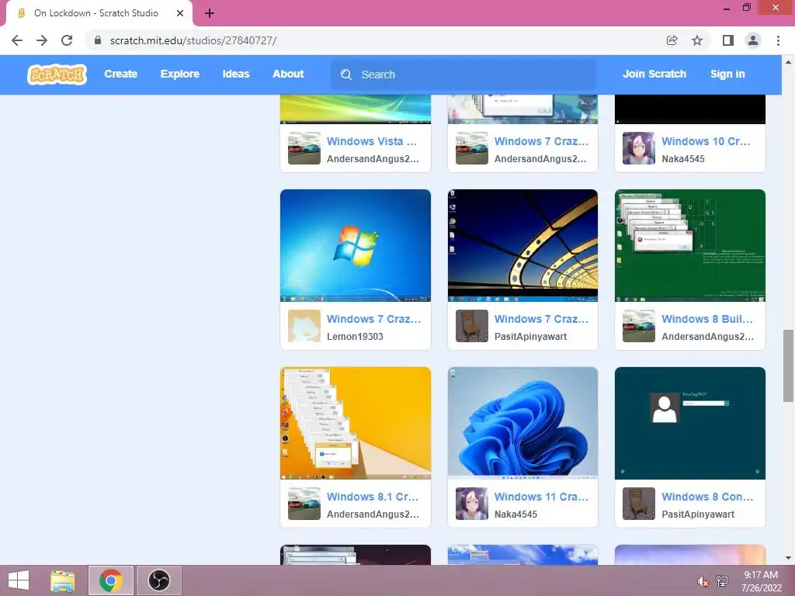Open Windows Vista project link
Image resolution: width=795 pixels, height=596 pixels.
(372, 141)
